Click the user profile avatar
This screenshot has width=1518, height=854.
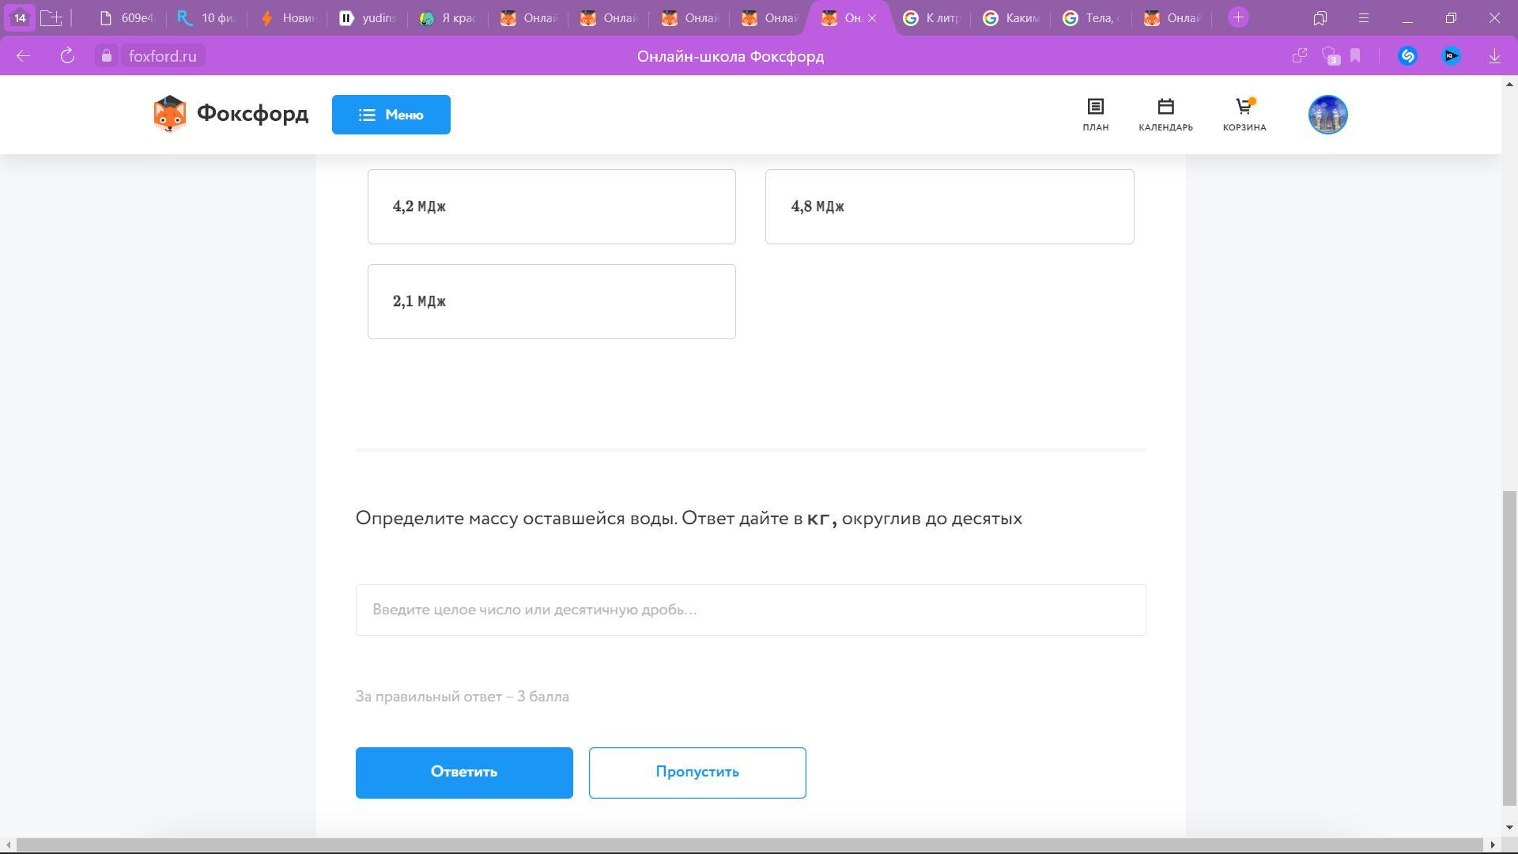(1327, 115)
